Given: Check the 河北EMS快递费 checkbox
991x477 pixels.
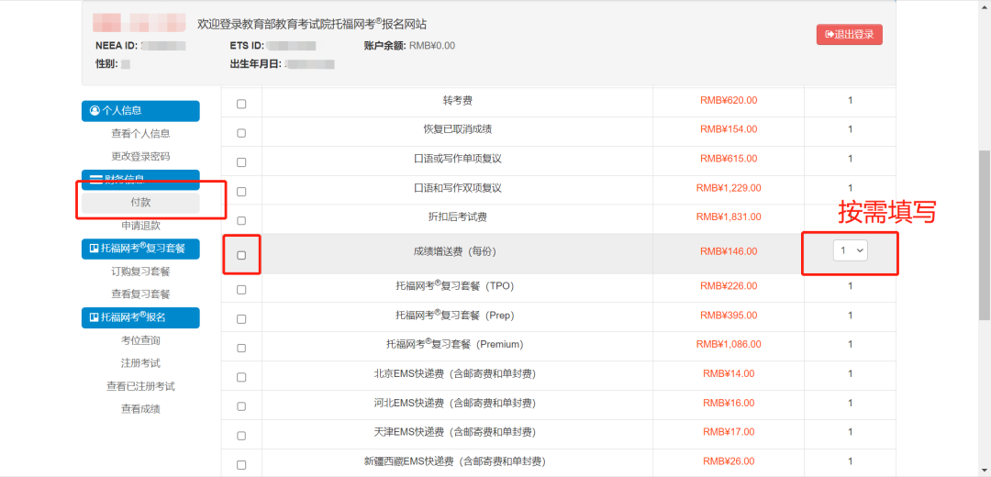Looking at the screenshot, I should [x=241, y=406].
